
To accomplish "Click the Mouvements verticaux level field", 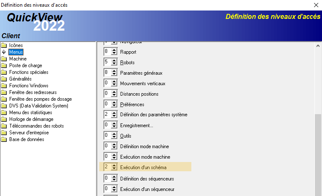I will click(x=107, y=83).
